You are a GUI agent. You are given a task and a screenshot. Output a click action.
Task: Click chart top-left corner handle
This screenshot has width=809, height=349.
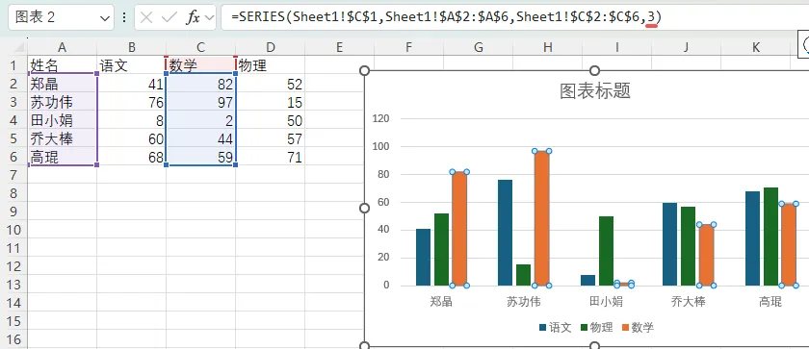[x=364, y=70]
